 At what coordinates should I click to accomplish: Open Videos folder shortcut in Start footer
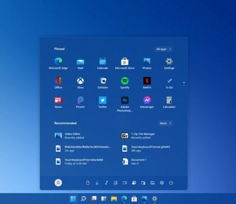125,183
